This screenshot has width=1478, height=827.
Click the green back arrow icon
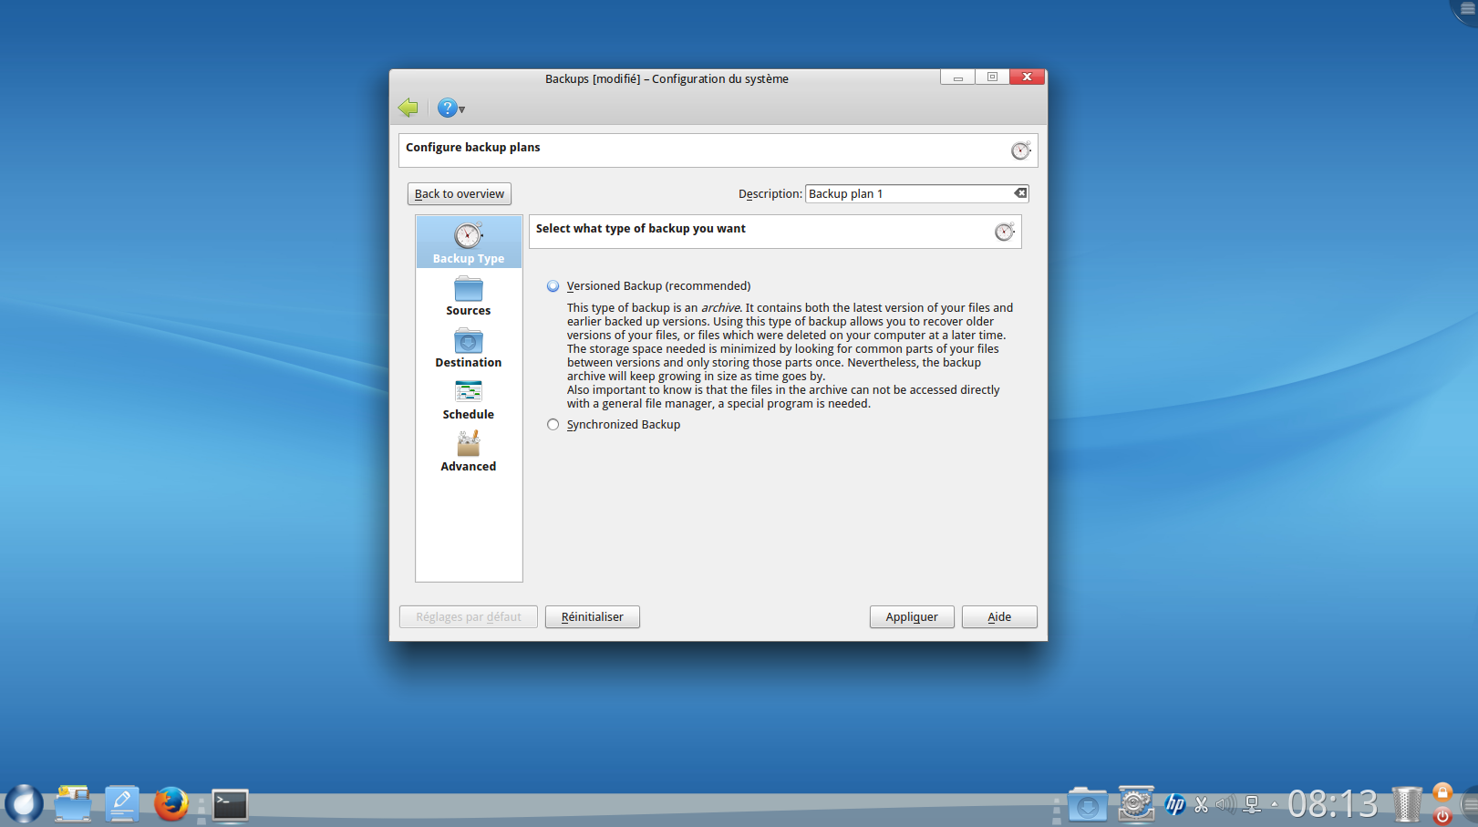(408, 108)
